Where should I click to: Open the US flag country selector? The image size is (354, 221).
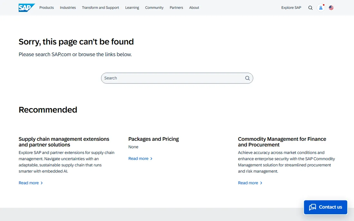coord(331,8)
